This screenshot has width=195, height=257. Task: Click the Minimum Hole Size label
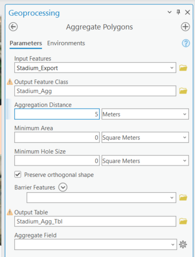coord(40,151)
